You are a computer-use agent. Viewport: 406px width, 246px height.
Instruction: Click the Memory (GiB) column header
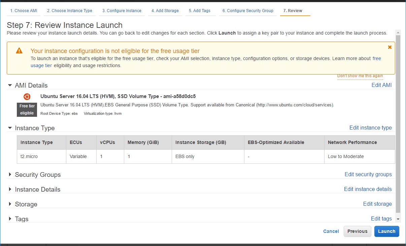[148, 143]
